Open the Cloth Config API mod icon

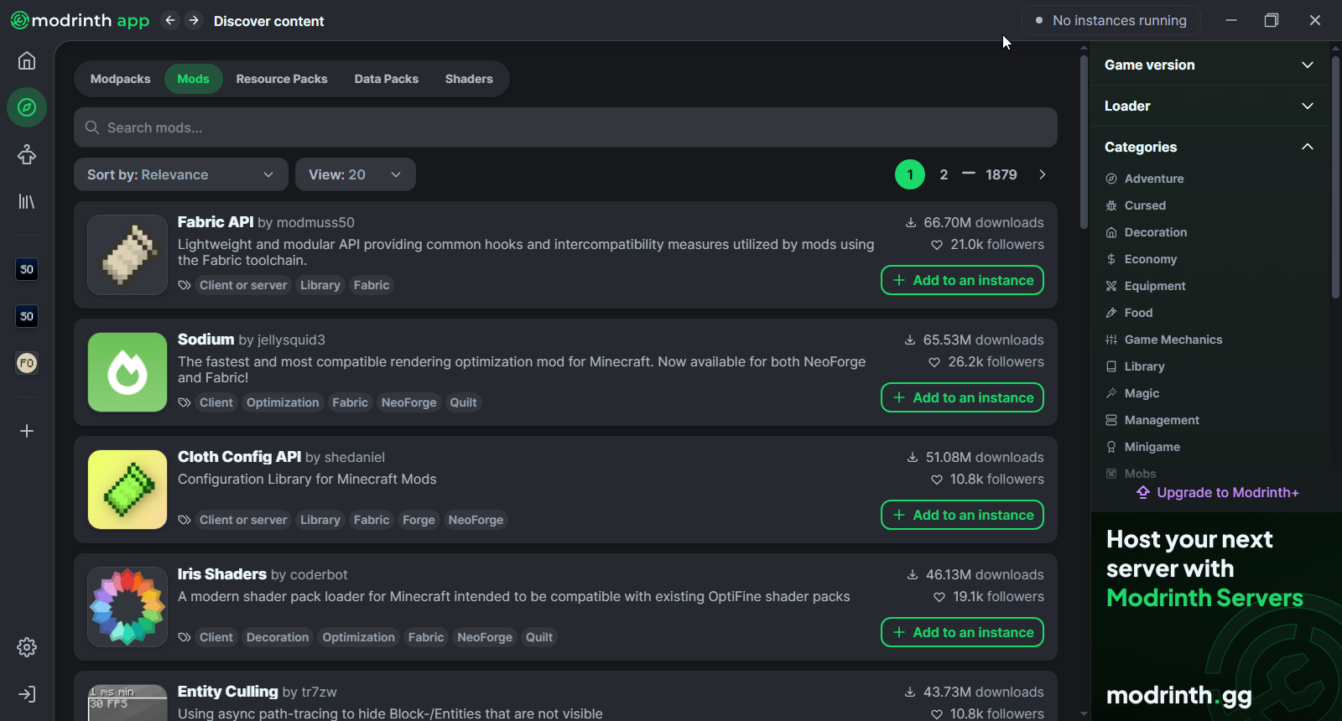tap(127, 490)
